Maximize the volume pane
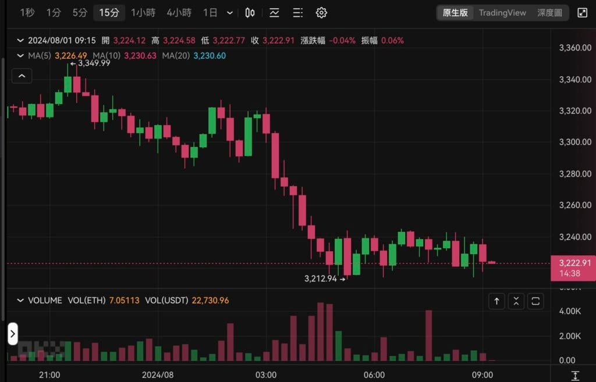 (535, 301)
